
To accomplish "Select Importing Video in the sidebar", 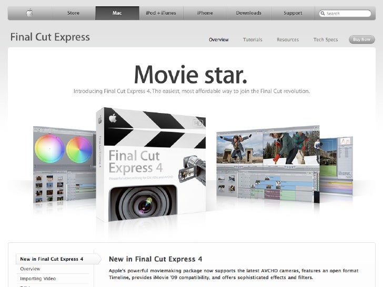I will pyautogui.click(x=38, y=279).
